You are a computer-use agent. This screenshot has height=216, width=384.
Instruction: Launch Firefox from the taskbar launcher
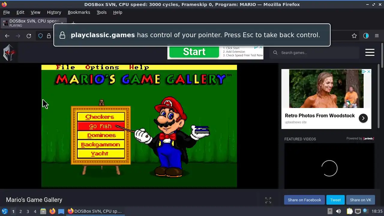click(52, 211)
